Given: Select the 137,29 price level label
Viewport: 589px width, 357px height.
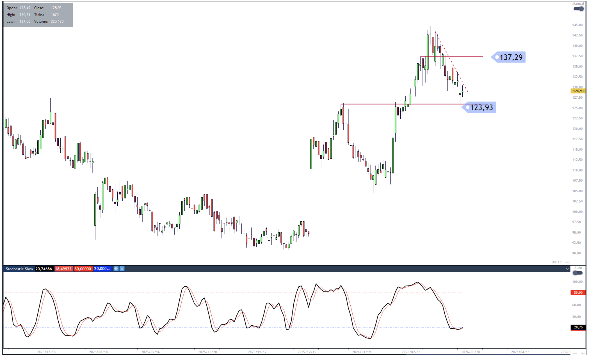Looking at the screenshot, I should 510,57.
